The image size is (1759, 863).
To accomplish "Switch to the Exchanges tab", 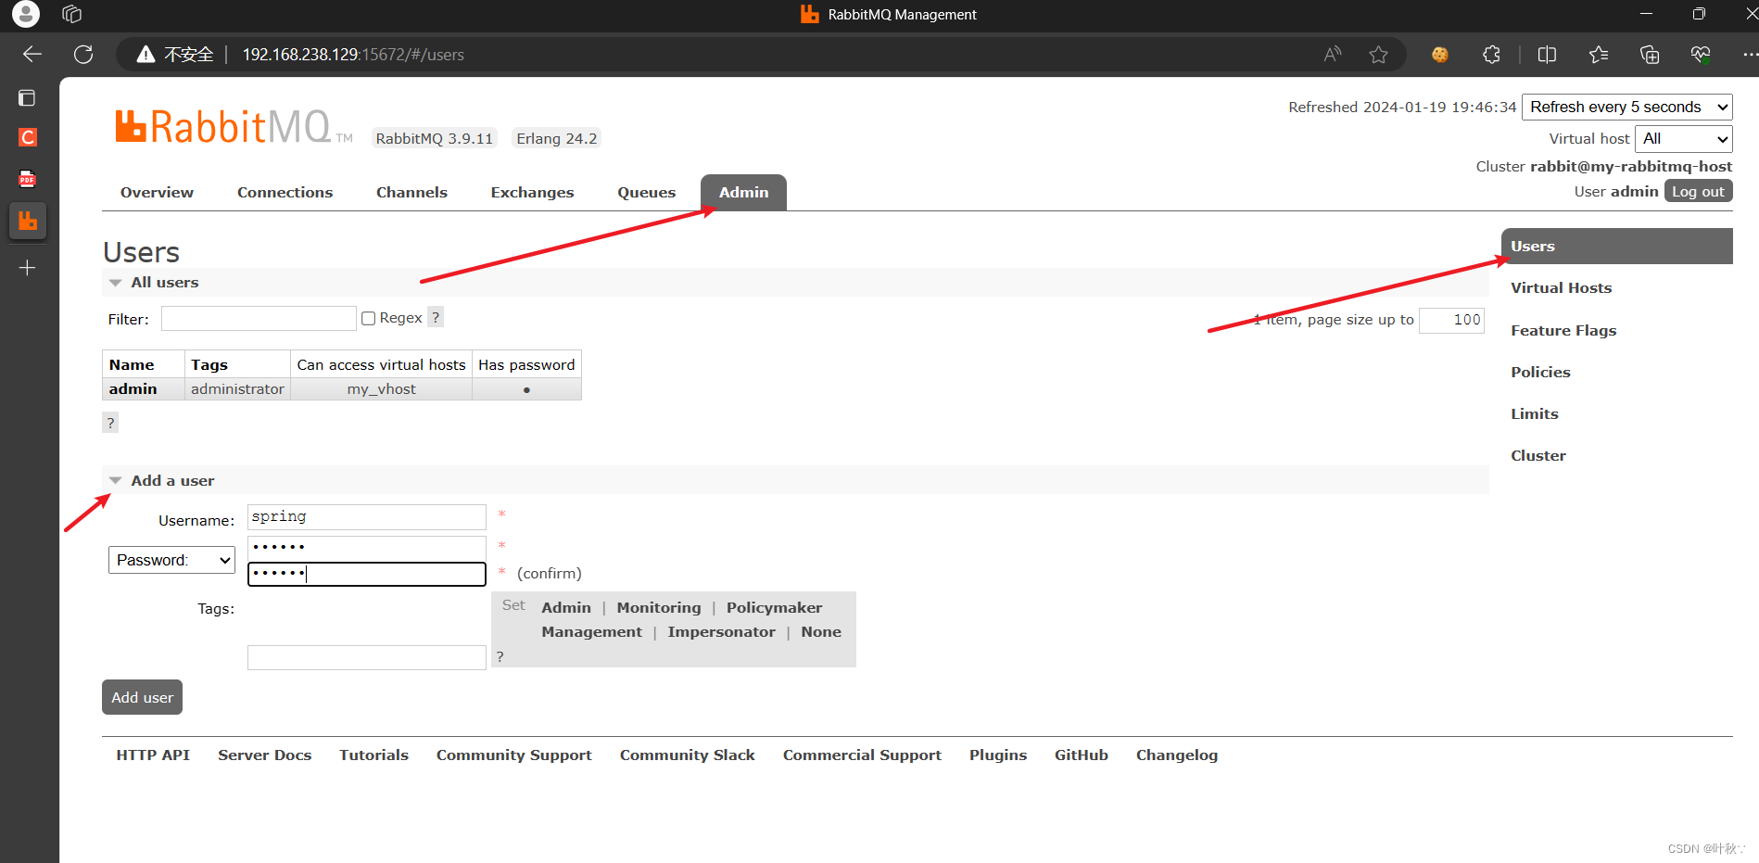I will pyautogui.click(x=532, y=192).
